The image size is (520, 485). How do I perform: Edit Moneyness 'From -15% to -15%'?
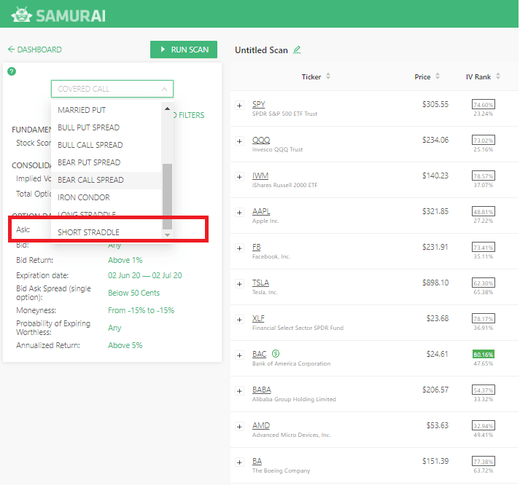[141, 310]
